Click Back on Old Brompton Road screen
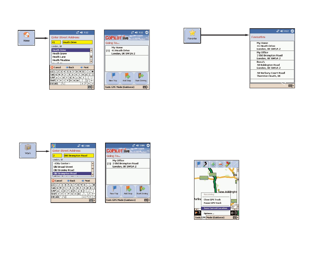 coord(71,181)
